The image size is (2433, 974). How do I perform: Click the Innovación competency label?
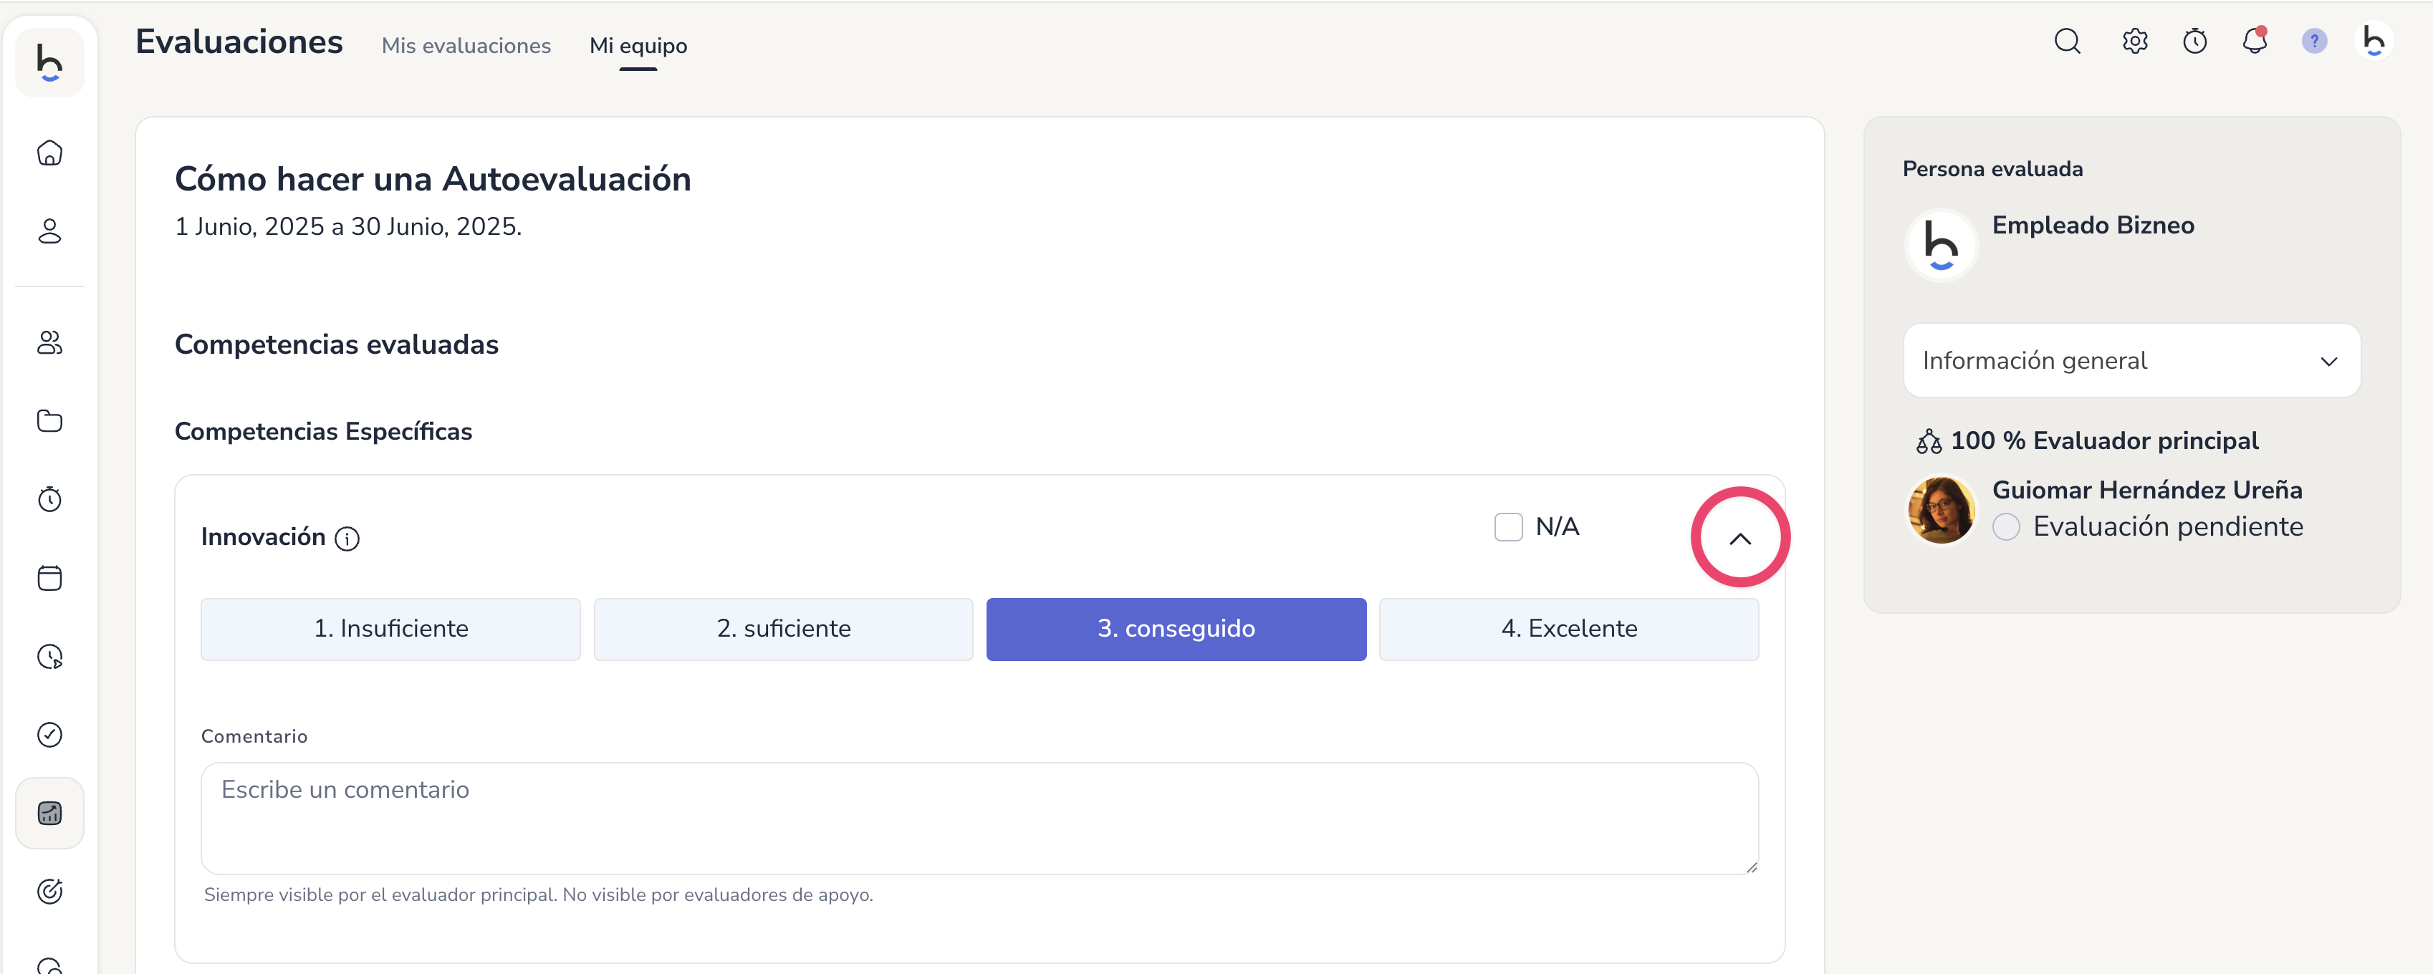262,537
